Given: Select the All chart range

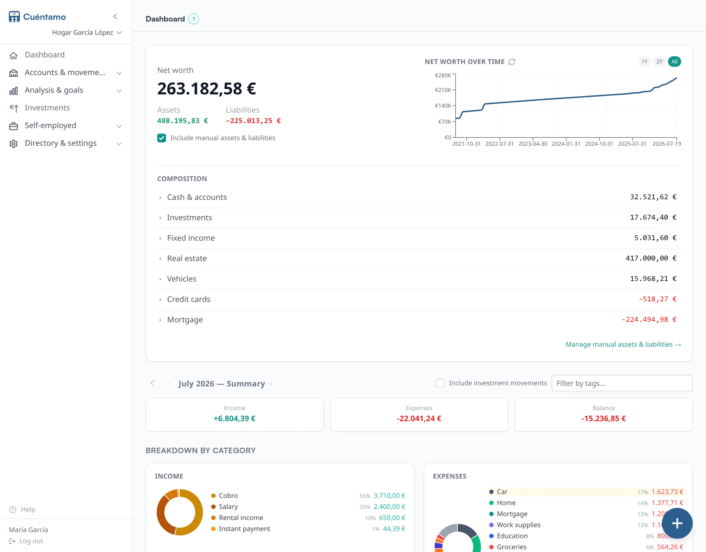Looking at the screenshot, I should tap(674, 62).
